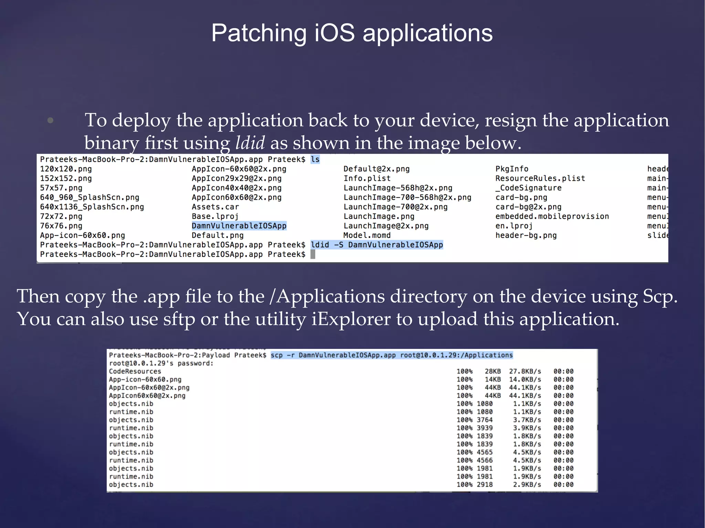This screenshot has height=528, width=705.
Task: Click 'card-bg.png' in the file listing
Action: [x=521, y=198]
